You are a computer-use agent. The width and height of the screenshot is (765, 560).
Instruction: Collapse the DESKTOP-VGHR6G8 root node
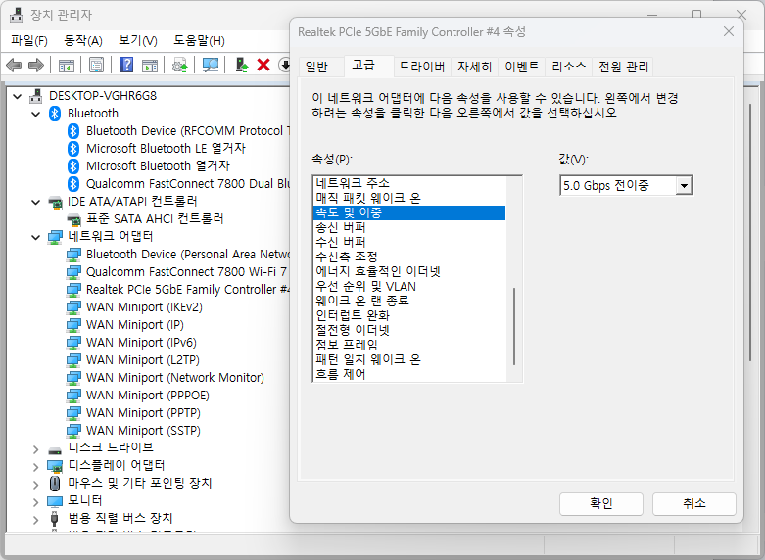pyautogui.click(x=18, y=96)
